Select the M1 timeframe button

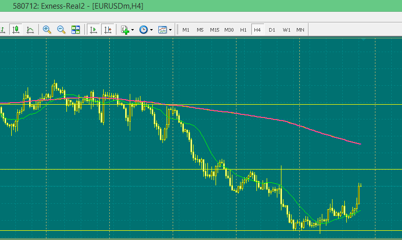pyautogui.click(x=186, y=30)
